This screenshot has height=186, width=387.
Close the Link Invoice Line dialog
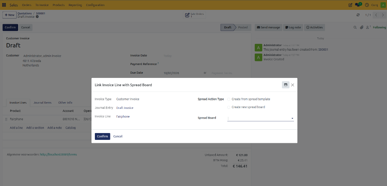(x=293, y=85)
